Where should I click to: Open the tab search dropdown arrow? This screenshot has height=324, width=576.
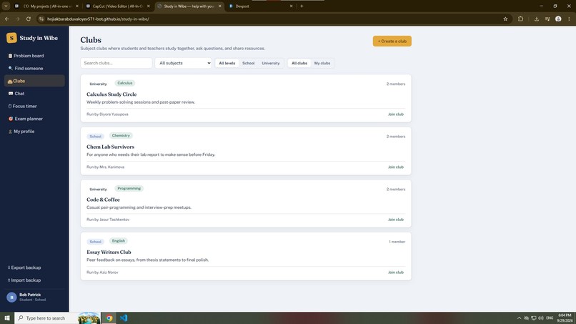point(6,6)
